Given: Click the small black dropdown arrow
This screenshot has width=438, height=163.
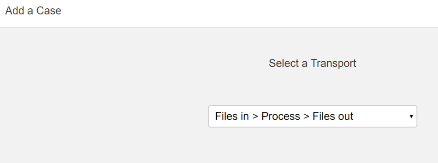Looking at the screenshot, I should (411, 116).
